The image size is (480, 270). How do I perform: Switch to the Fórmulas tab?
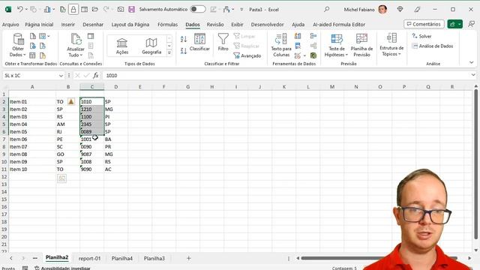coord(167,25)
